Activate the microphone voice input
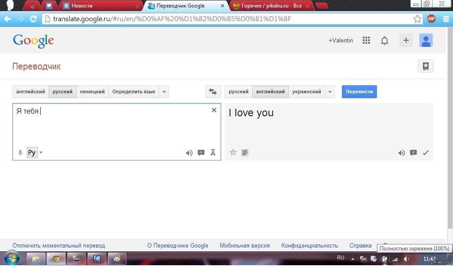Viewport: 453px width, 267px height. click(x=20, y=153)
